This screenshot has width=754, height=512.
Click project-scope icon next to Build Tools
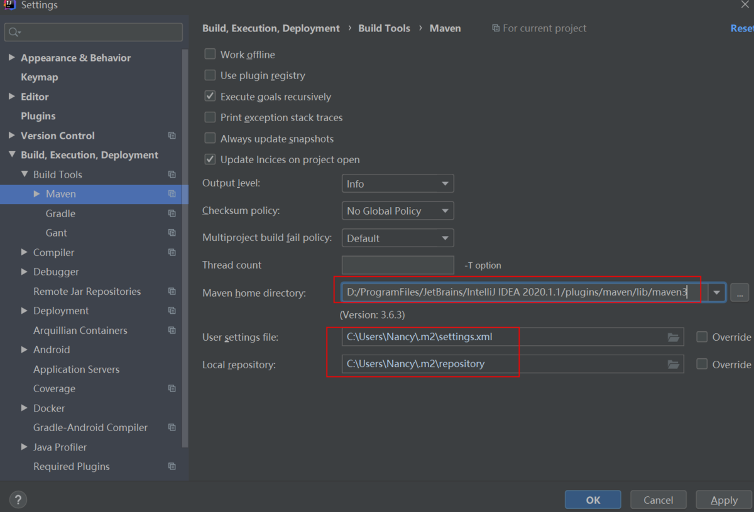tap(172, 174)
